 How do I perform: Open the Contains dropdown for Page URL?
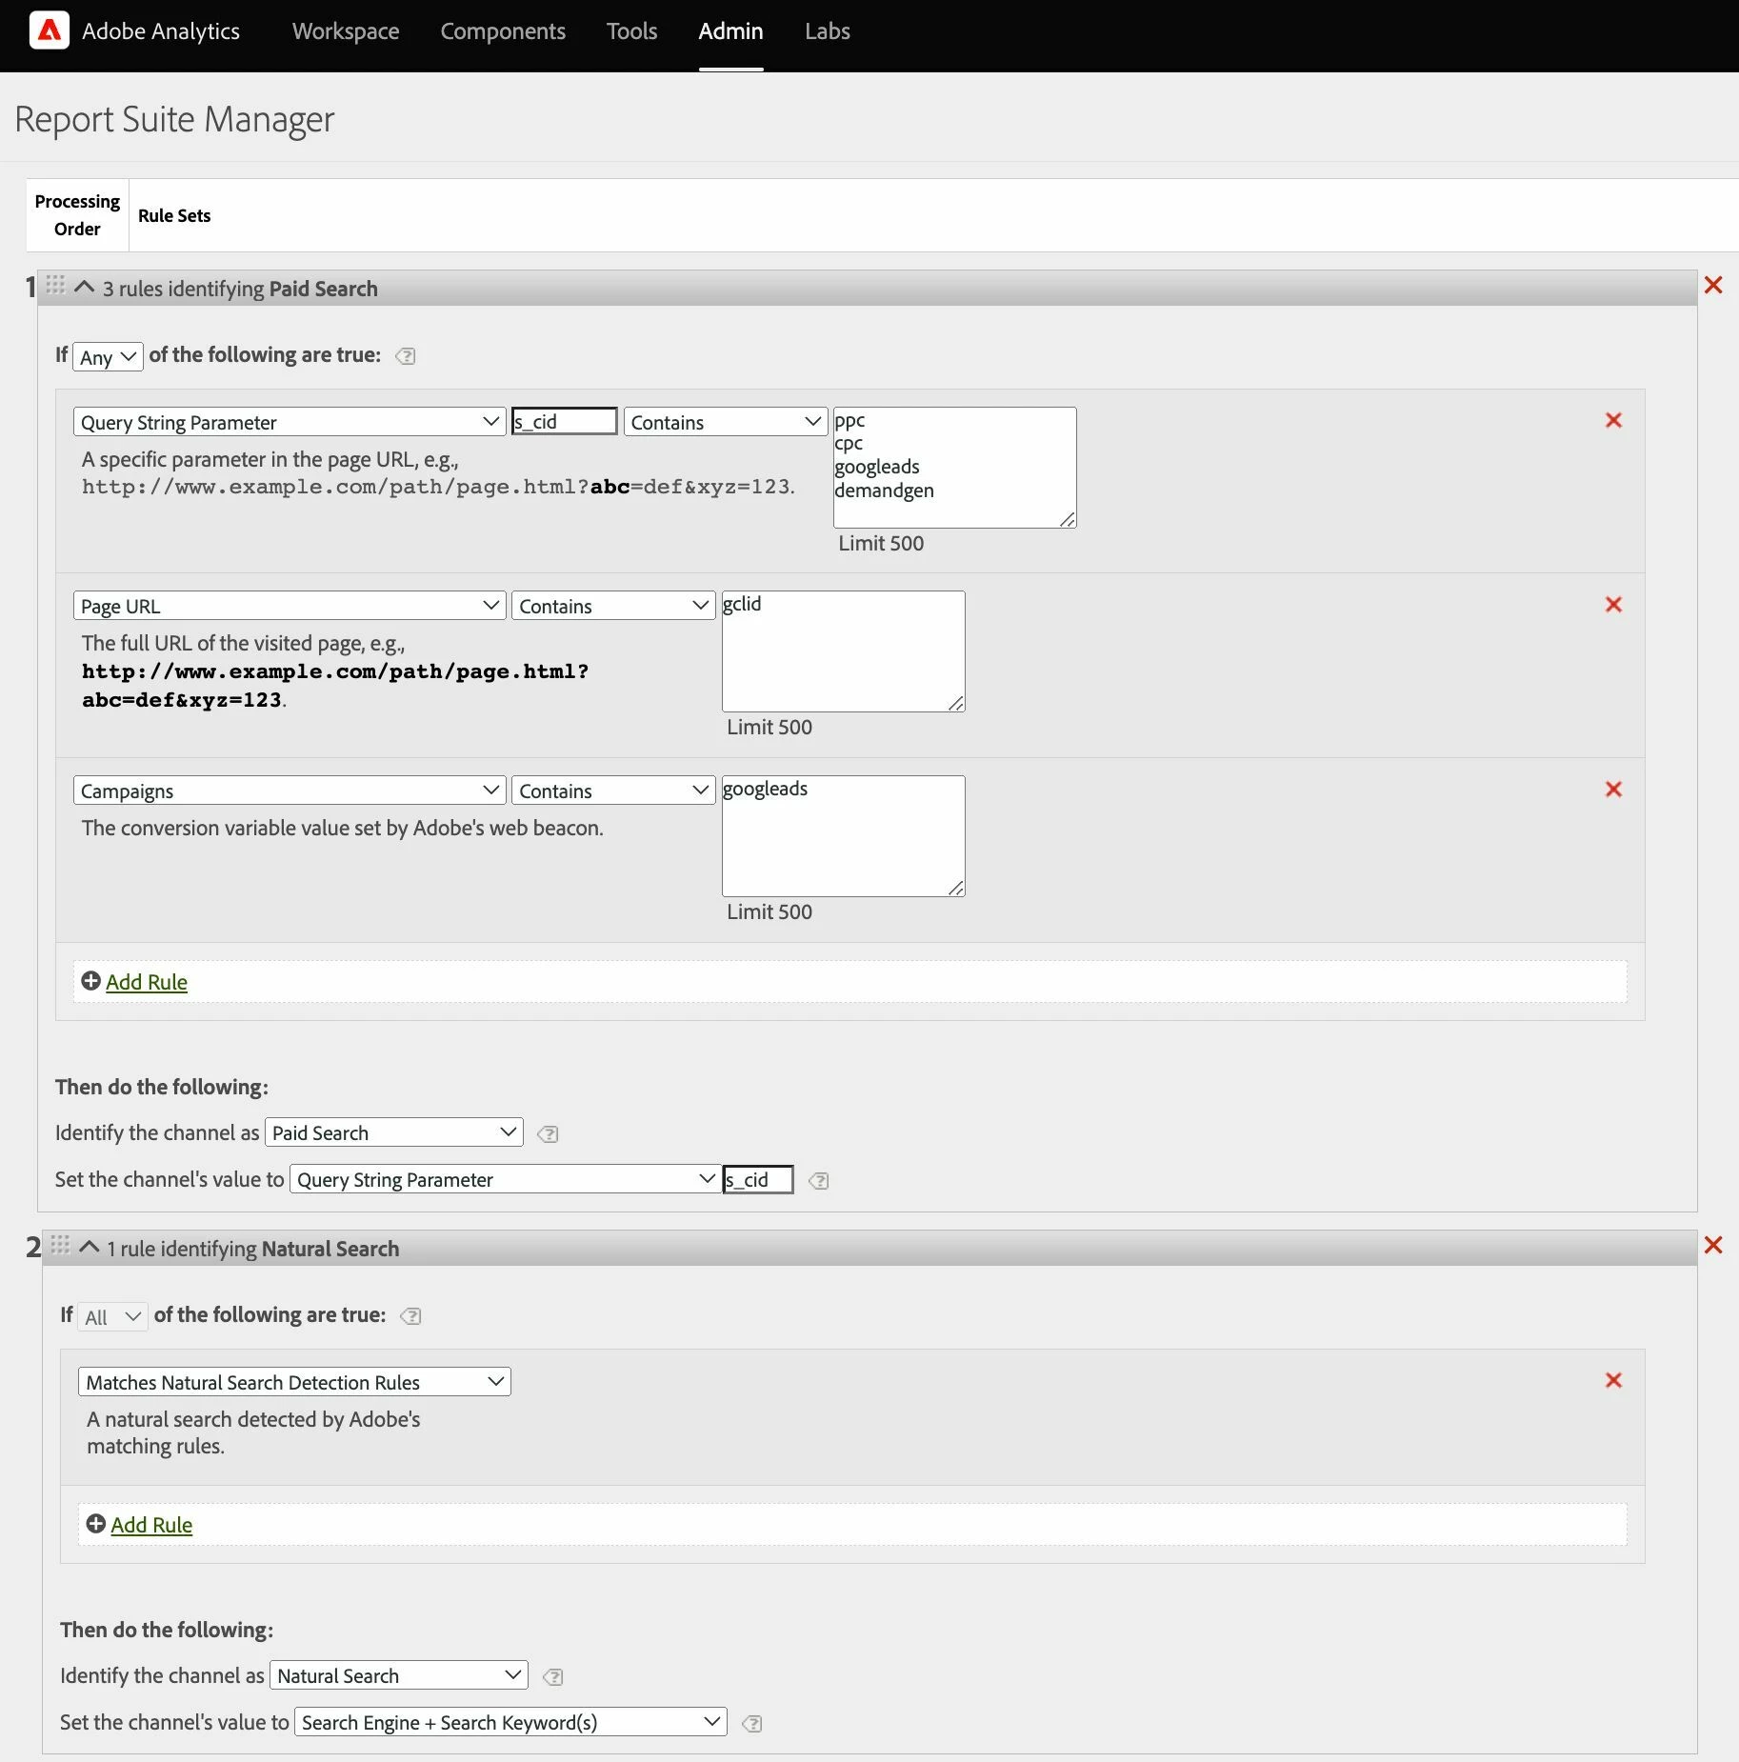pyautogui.click(x=613, y=606)
